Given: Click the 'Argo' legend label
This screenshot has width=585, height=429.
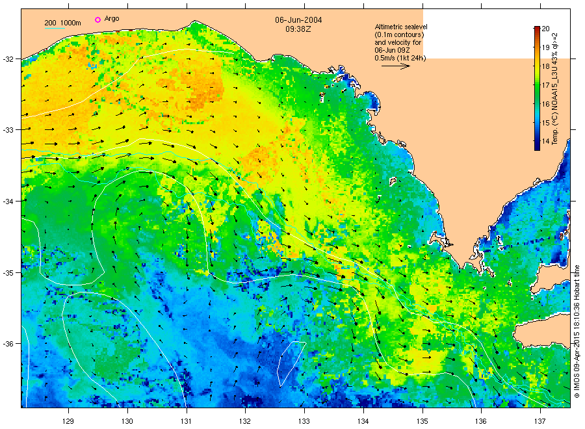Looking at the screenshot, I should (x=112, y=19).
